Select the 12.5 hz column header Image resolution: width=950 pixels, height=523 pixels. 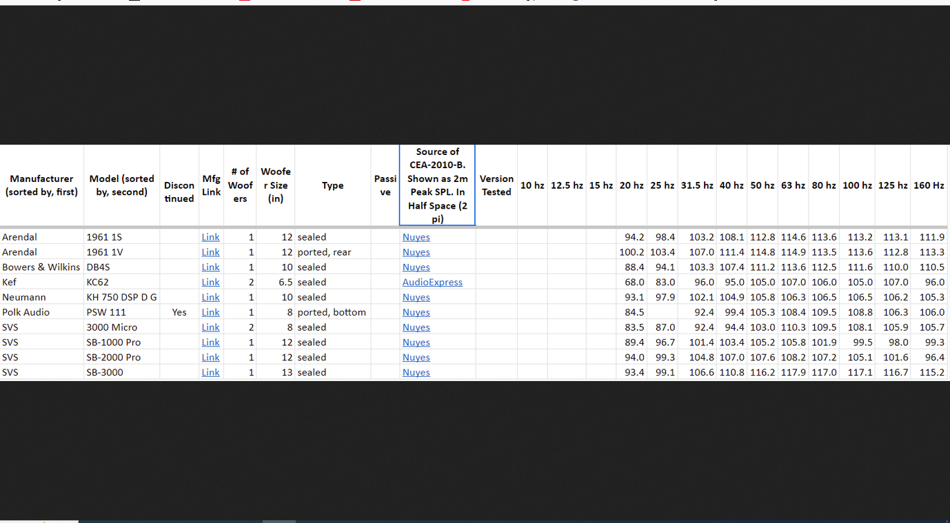pyautogui.click(x=567, y=185)
